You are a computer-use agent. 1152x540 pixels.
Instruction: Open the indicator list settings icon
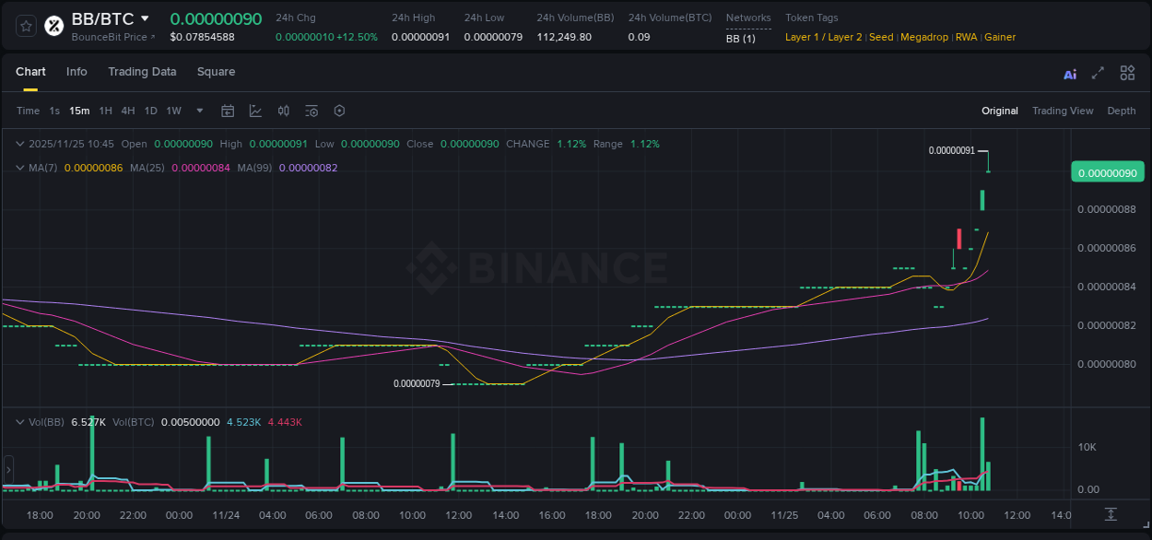311,111
